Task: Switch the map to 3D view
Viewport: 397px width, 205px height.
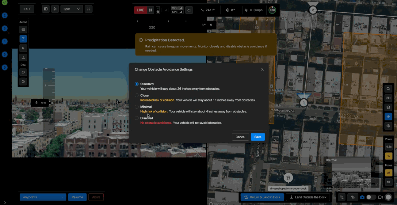Action: click(x=388, y=98)
